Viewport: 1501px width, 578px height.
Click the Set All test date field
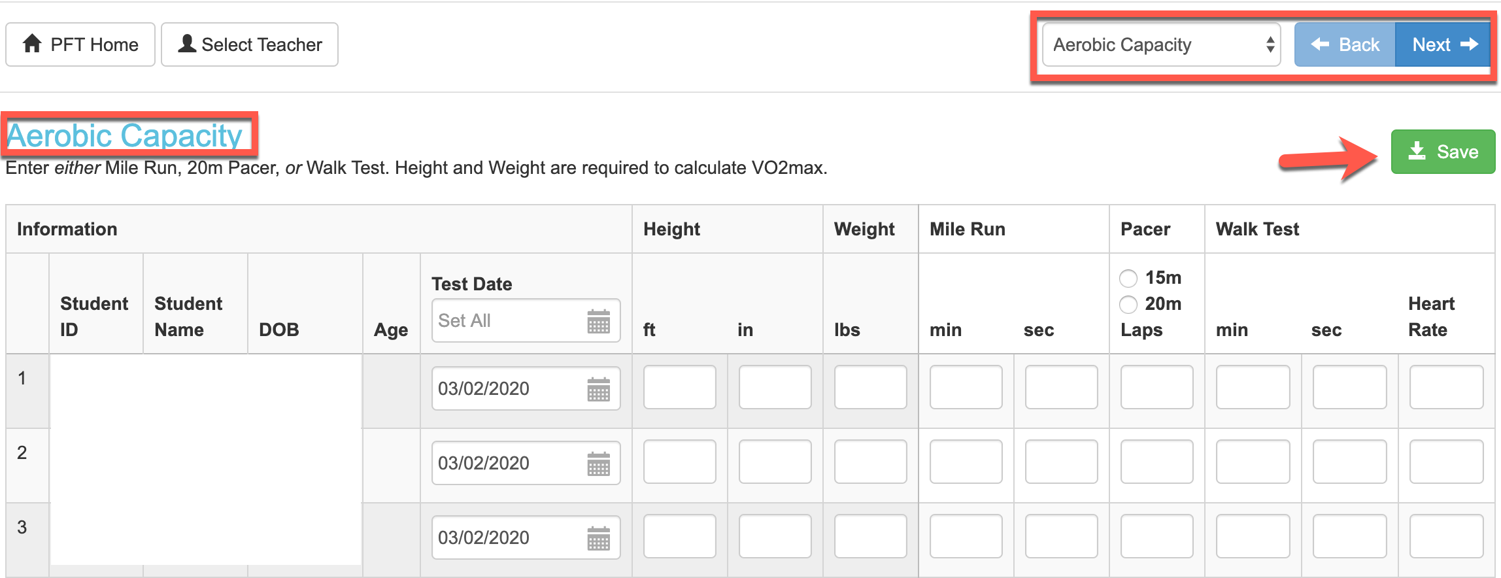pyautogui.click(x=526, y=320)
